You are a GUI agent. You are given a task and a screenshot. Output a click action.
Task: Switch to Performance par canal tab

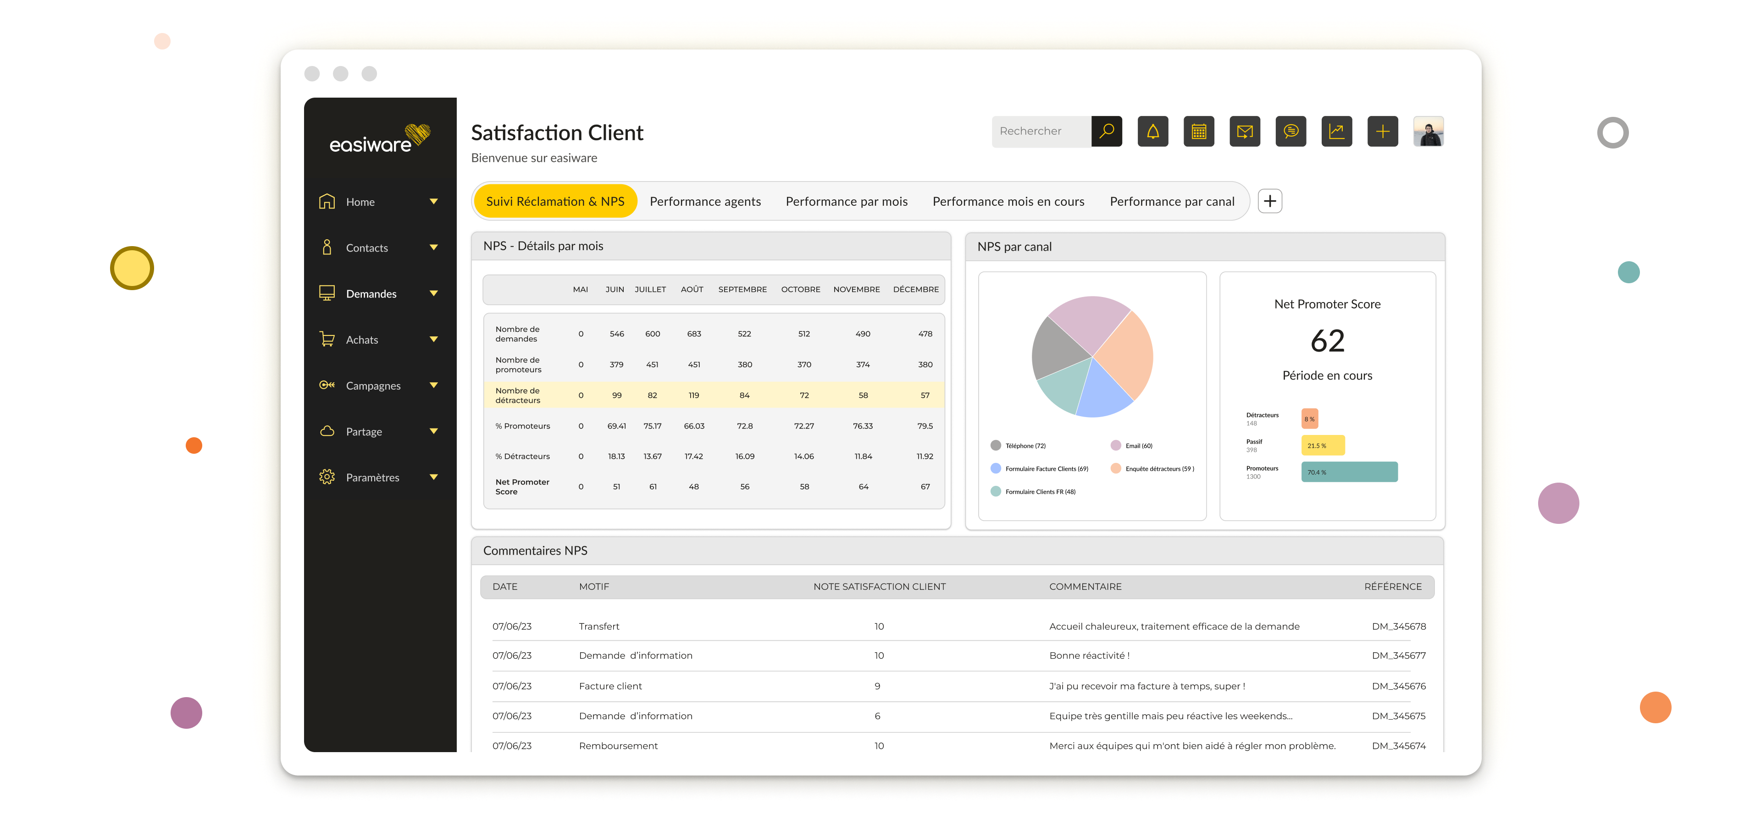click(1172, 202)
